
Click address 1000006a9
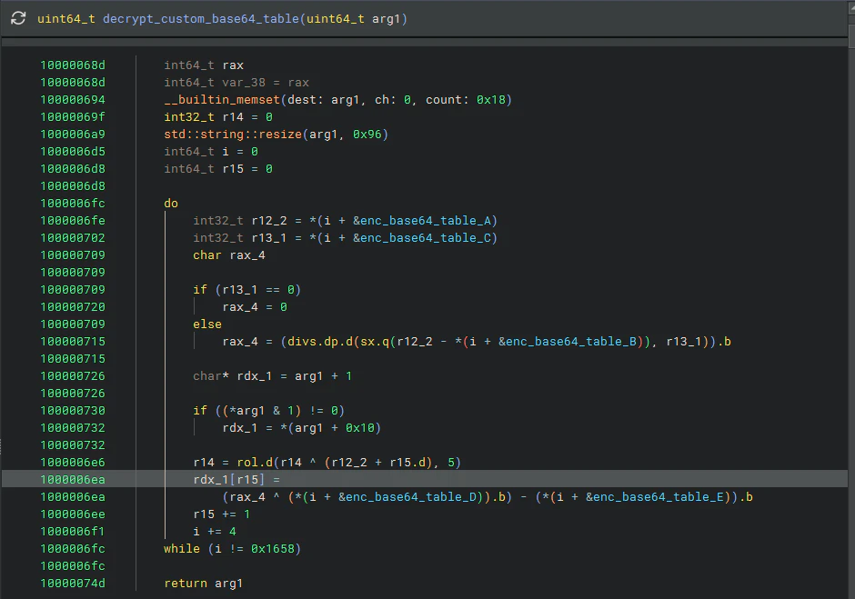coord(73,135)
